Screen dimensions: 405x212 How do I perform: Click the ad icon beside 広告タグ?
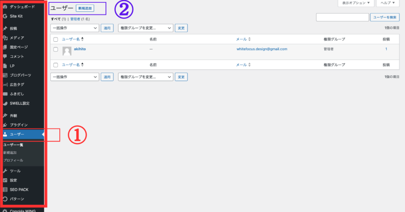tap(5, 84)
